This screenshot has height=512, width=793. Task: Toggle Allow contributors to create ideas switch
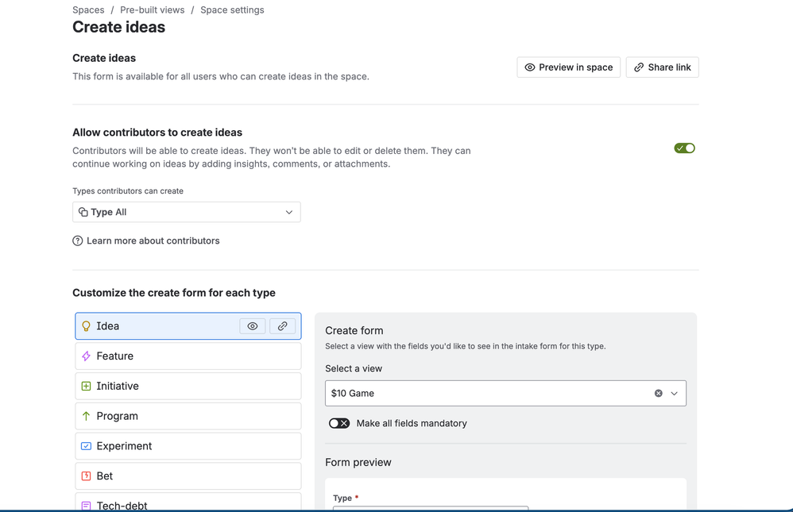tap(684, 148)
